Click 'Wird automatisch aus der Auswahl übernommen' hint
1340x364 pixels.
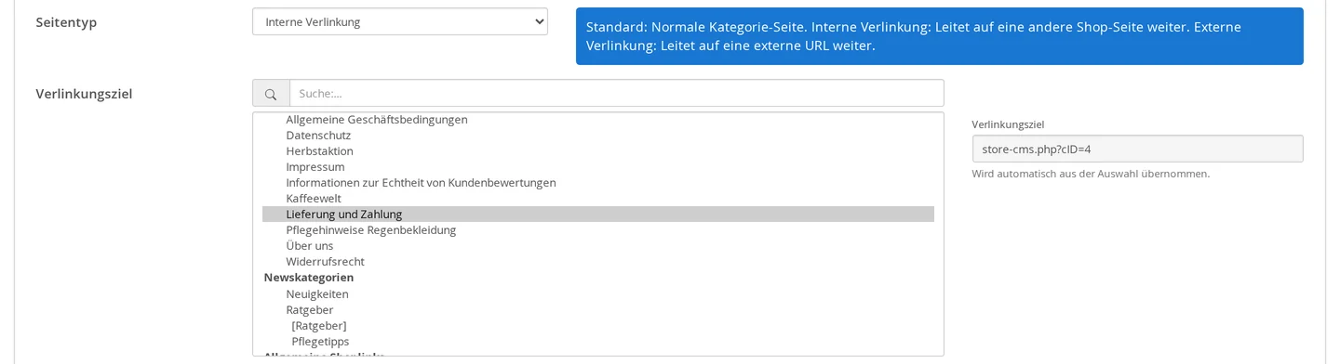[x=1091, y=174]
